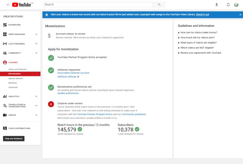Open AdSense settings link
The image size is (243, 164).
pos(67,77)
